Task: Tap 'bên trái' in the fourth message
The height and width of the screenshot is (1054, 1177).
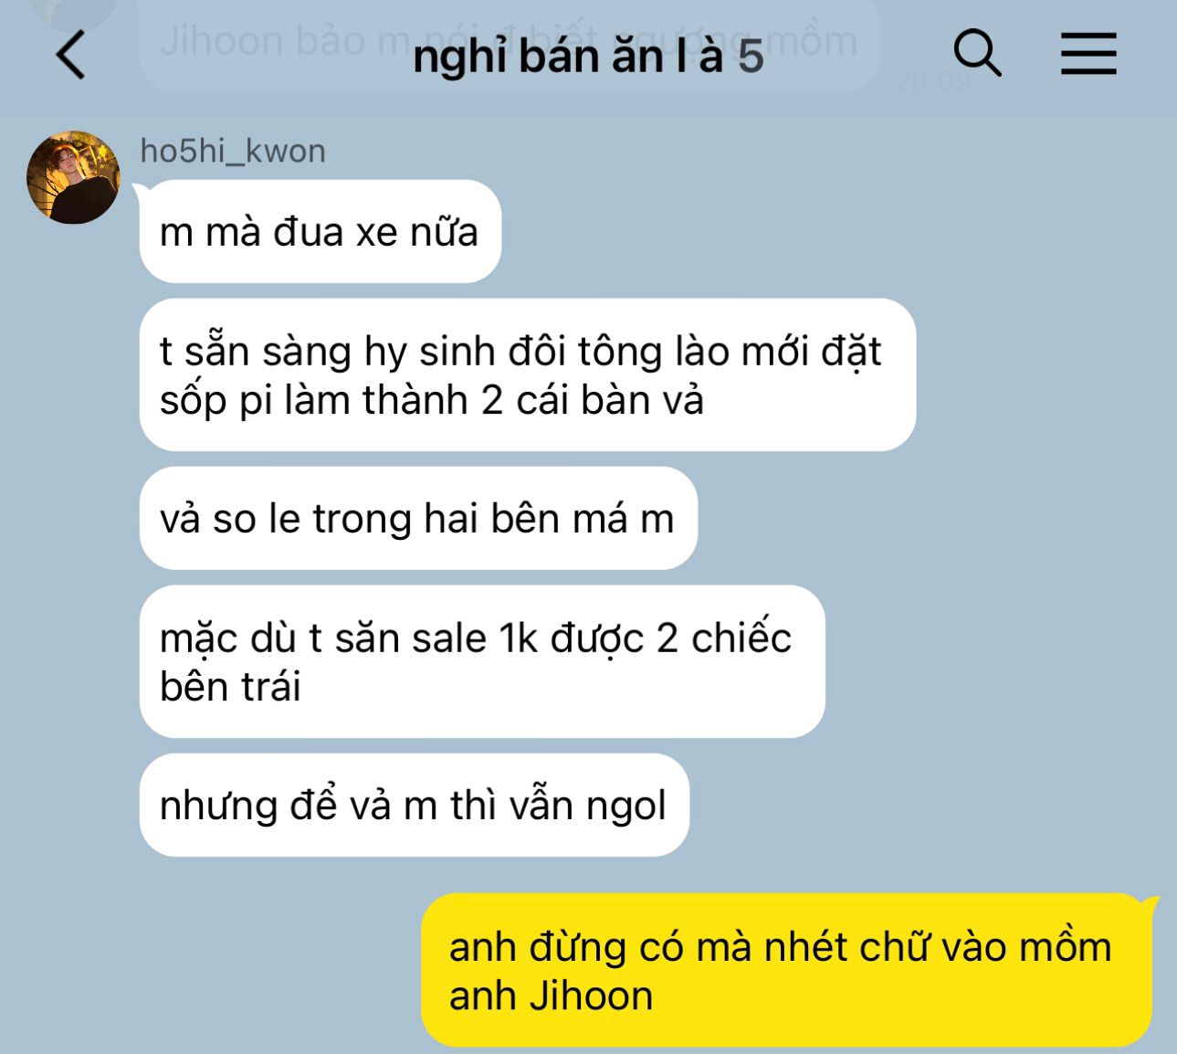Action: pos(230,686)
